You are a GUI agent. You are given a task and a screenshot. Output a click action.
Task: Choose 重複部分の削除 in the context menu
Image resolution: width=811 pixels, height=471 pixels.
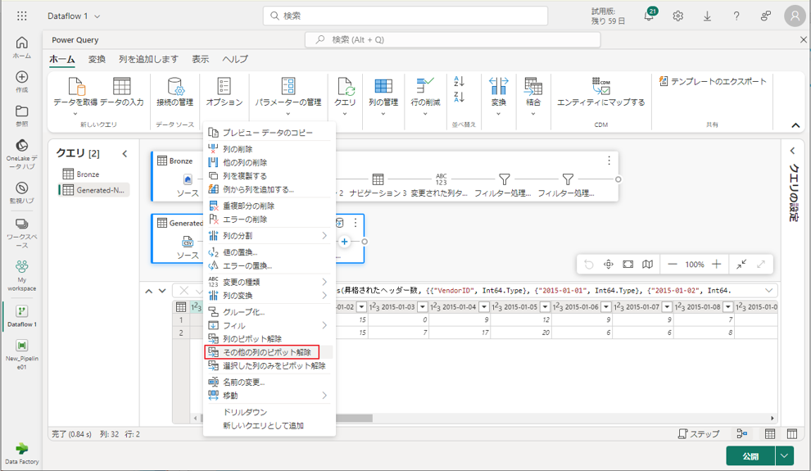pos(248,206)
